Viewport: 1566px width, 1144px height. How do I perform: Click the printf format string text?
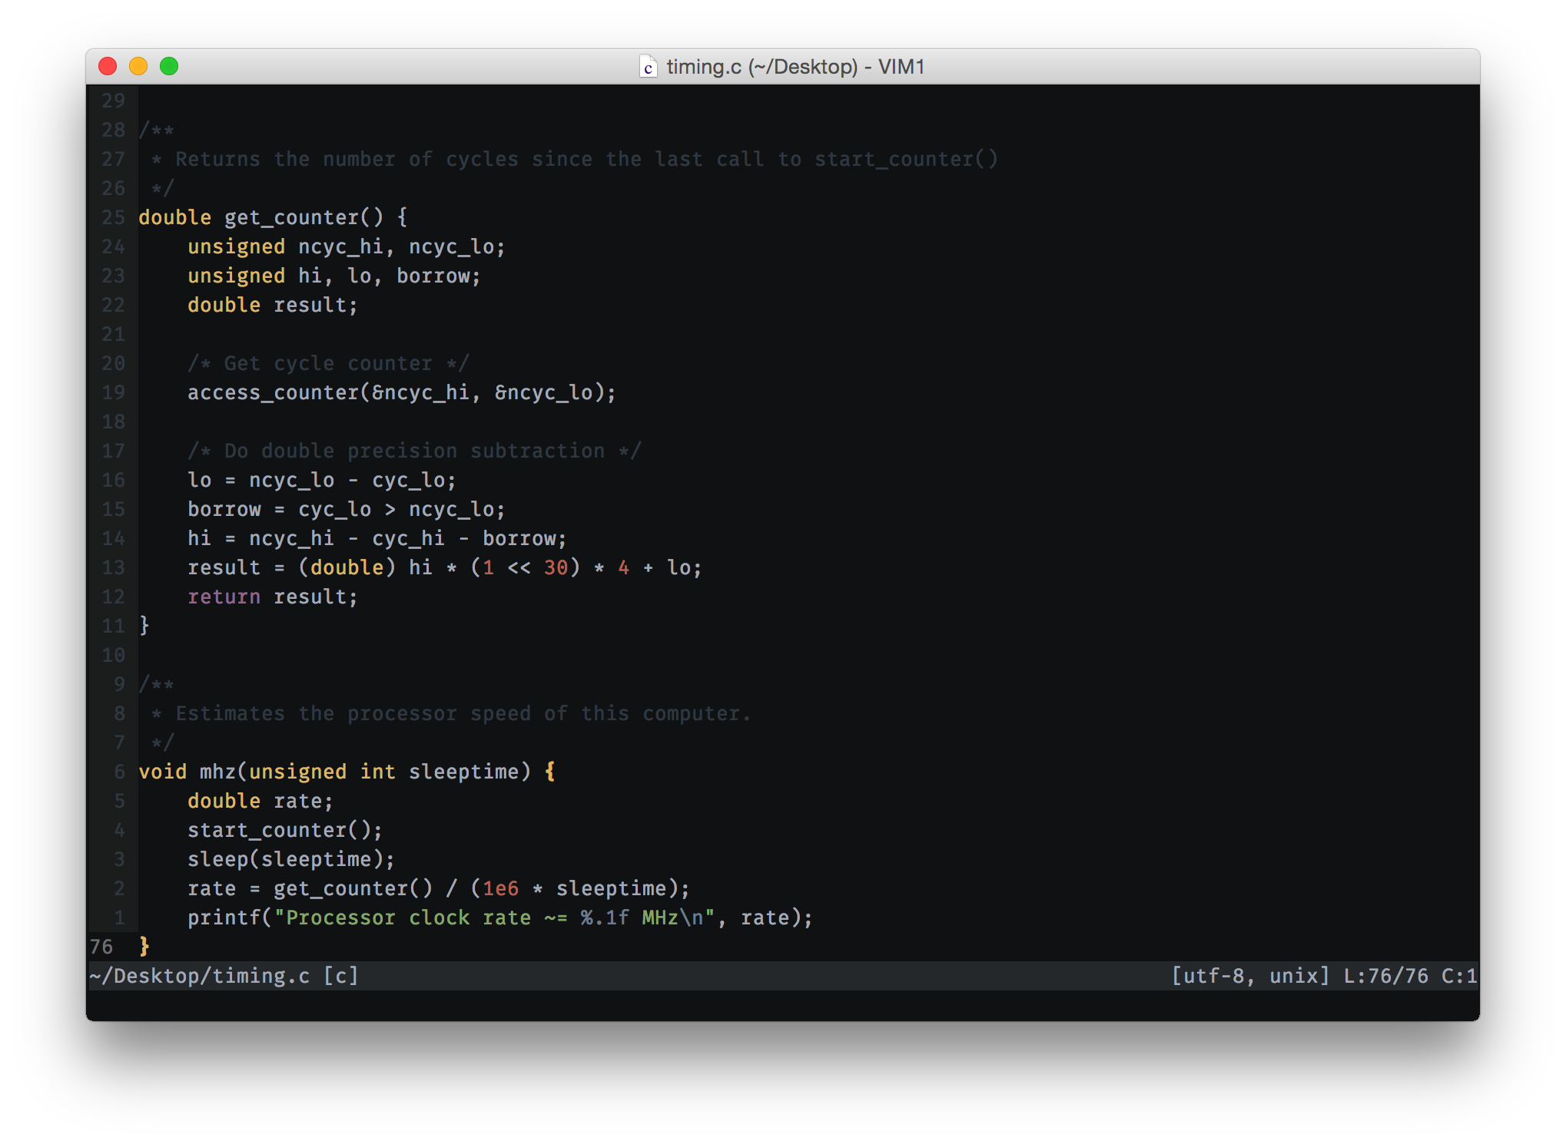coord(496,918)
